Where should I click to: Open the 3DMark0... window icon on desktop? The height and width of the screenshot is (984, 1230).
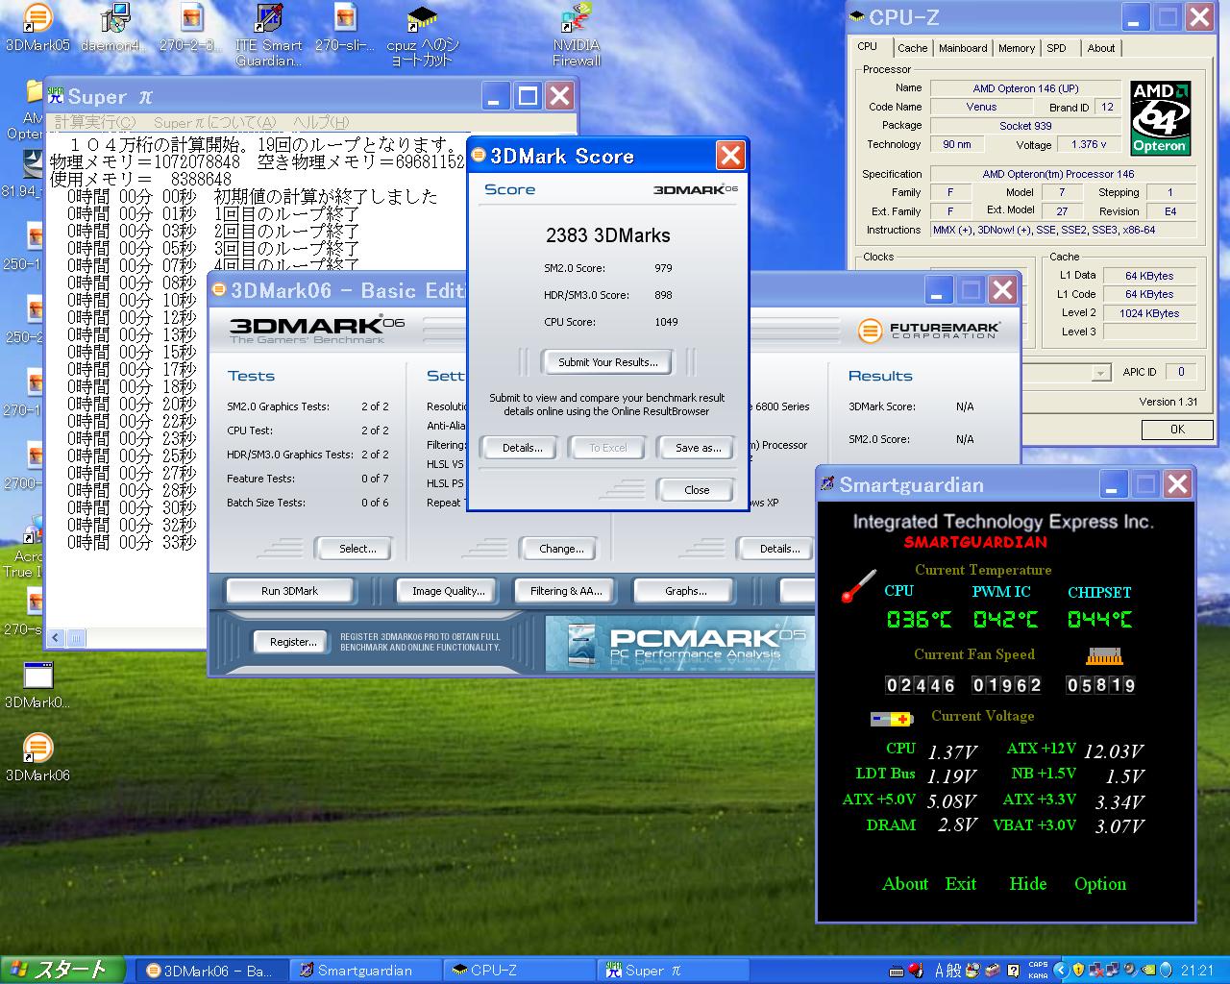(x=37, y=684)
